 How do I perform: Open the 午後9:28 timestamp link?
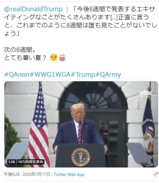tap(12, 175)
